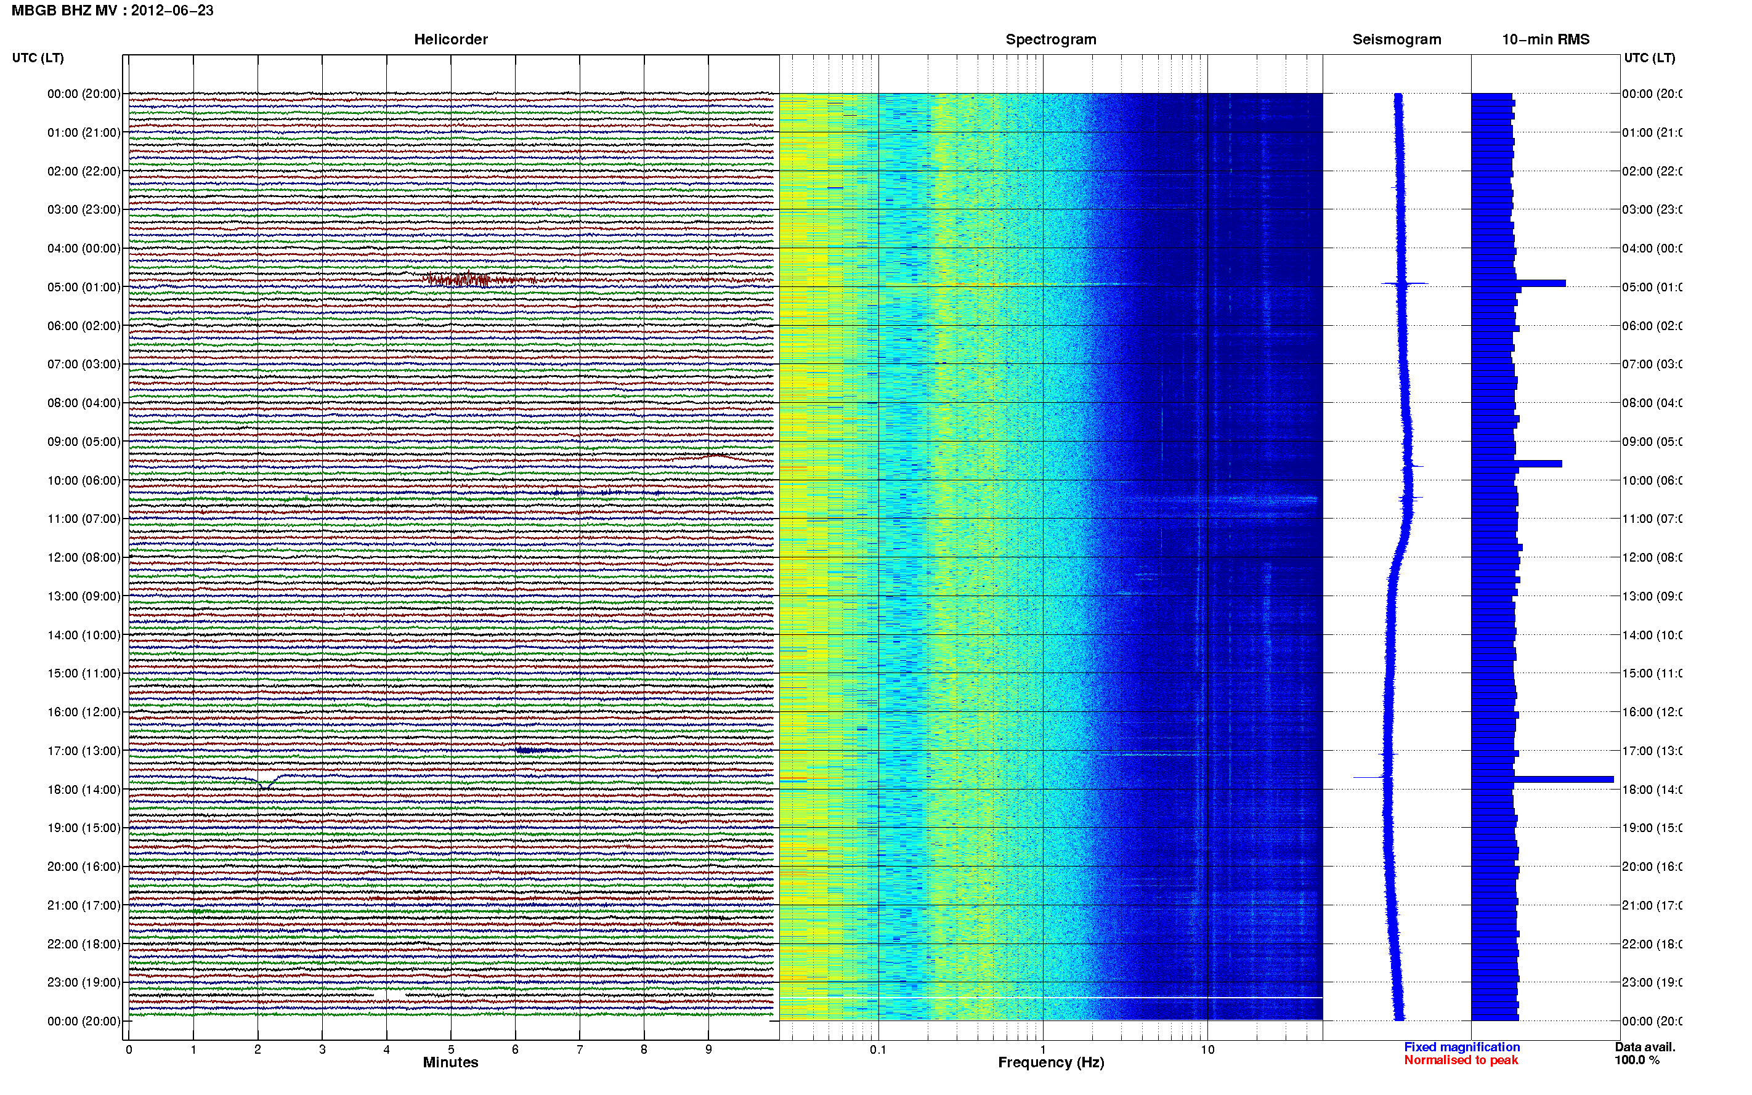Click the '9' minute tick label
Image resolution: width=1752 pixels, height=1095 pixels.
pyautogui.click(x=708, y=1049)
